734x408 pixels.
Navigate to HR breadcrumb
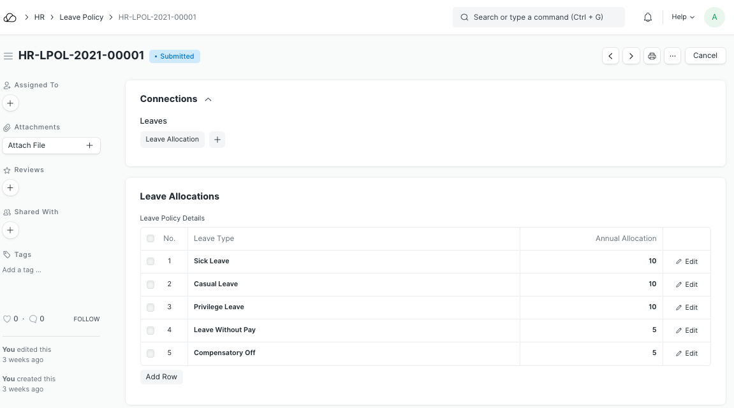pyautogui.click(x=40, y=17)
